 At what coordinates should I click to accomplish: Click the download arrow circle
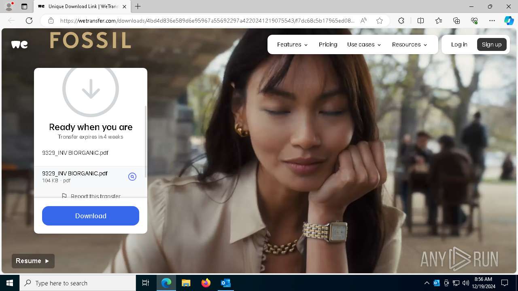(91, 89)
